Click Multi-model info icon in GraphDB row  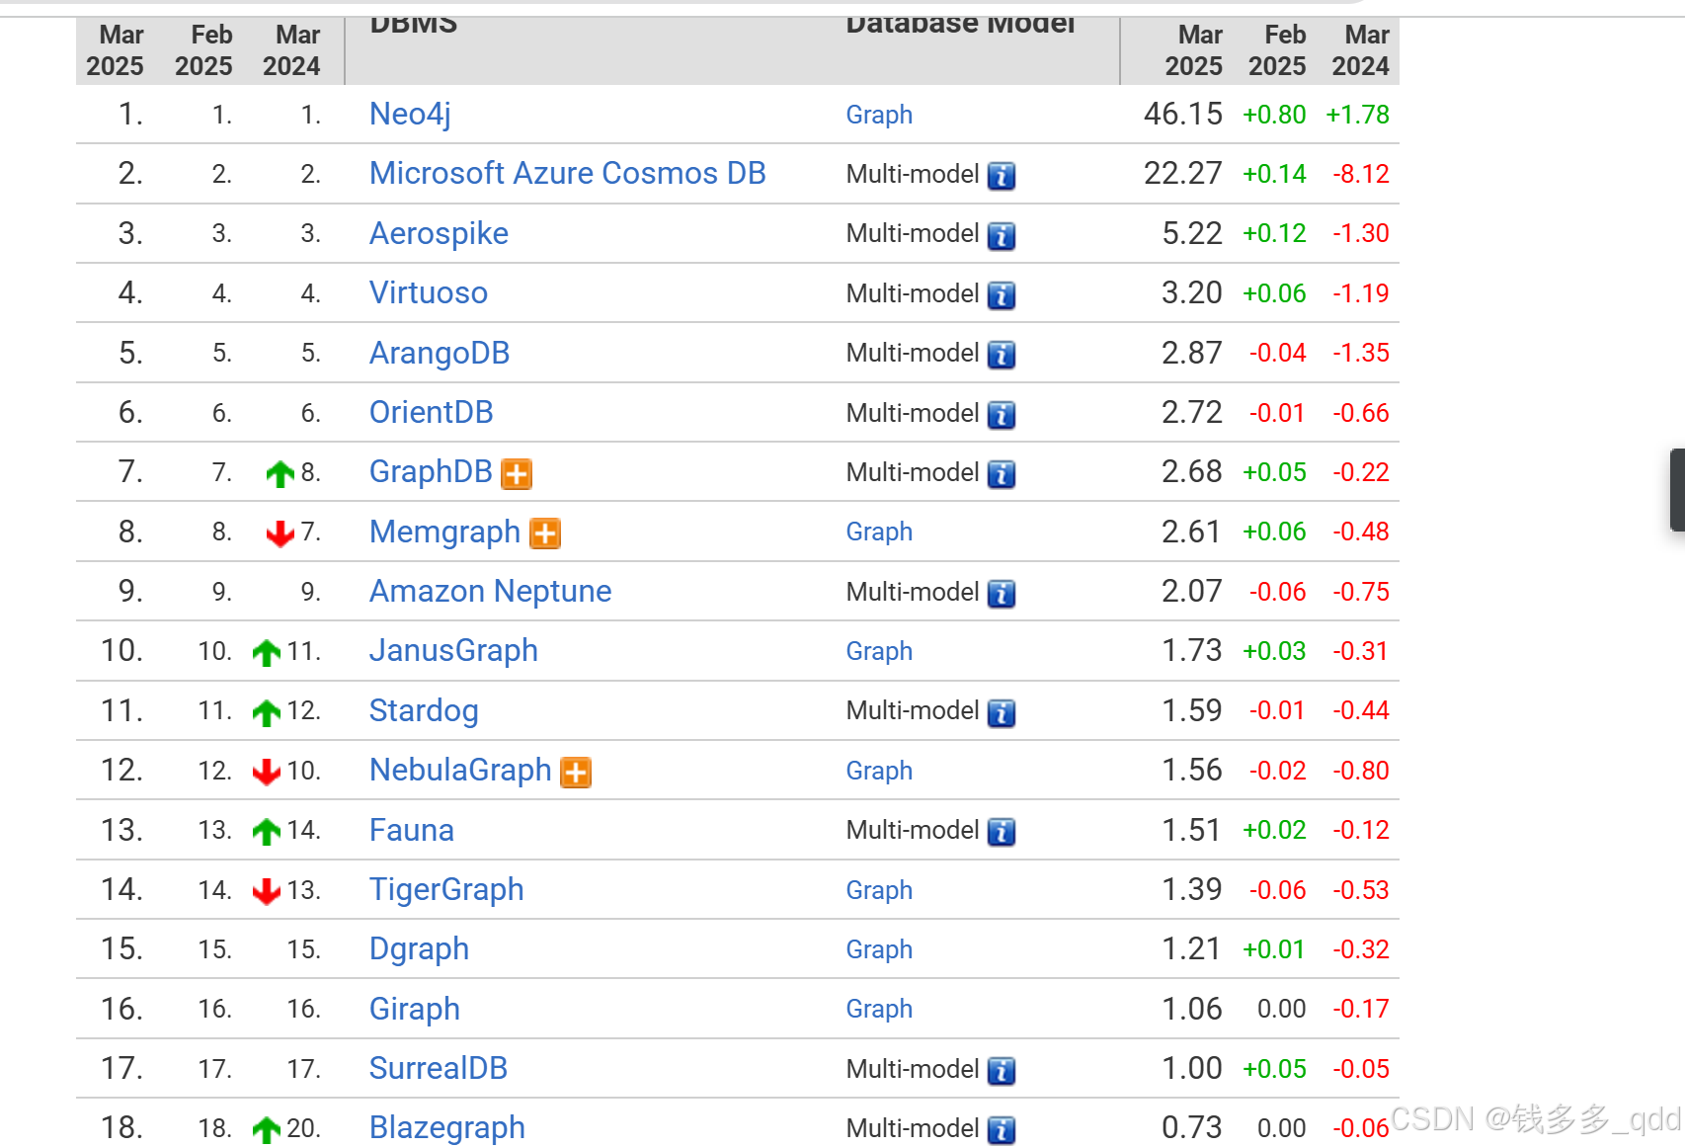click(x=1002, y=474)
